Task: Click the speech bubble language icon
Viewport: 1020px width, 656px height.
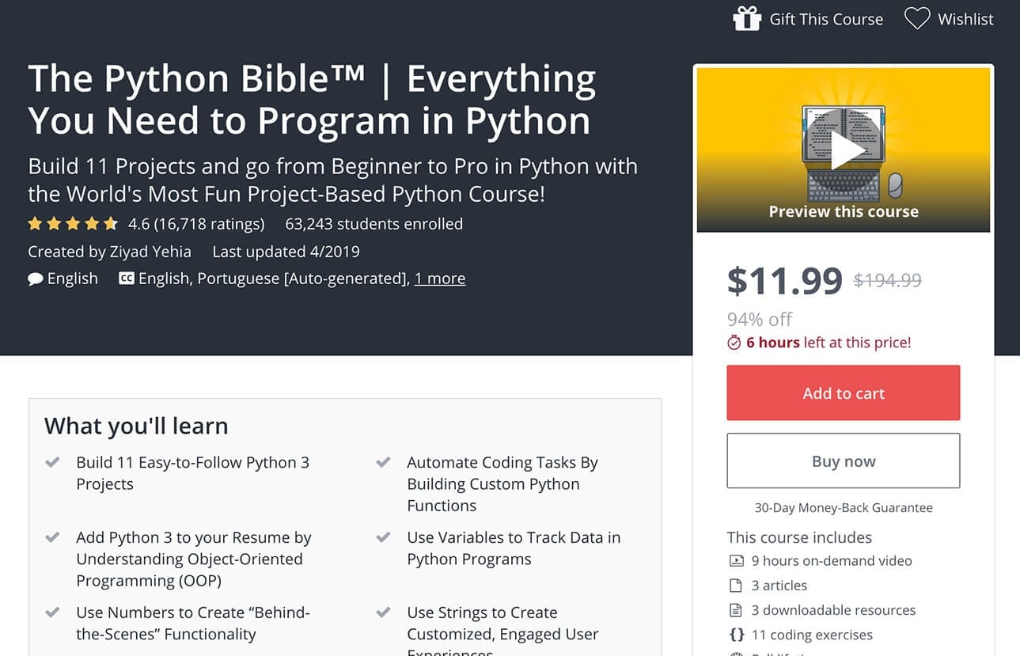Action: click(36, 279)
